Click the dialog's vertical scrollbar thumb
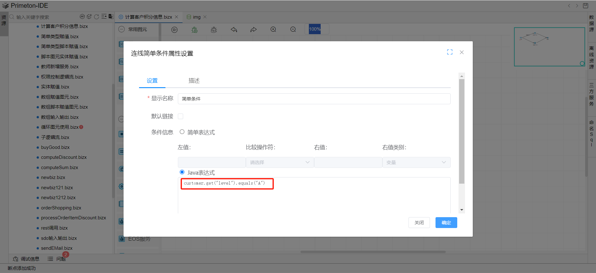The height and width of the screenshot is (273, 596). [x=462, y=130]
